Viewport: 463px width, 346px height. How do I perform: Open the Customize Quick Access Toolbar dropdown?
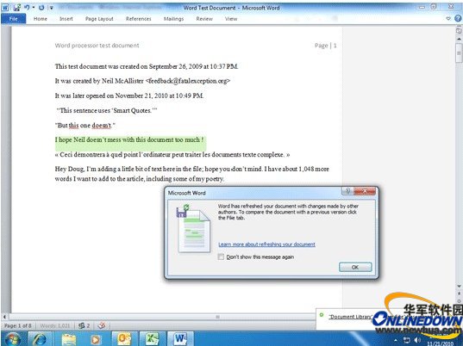click(x=52, y=8)
